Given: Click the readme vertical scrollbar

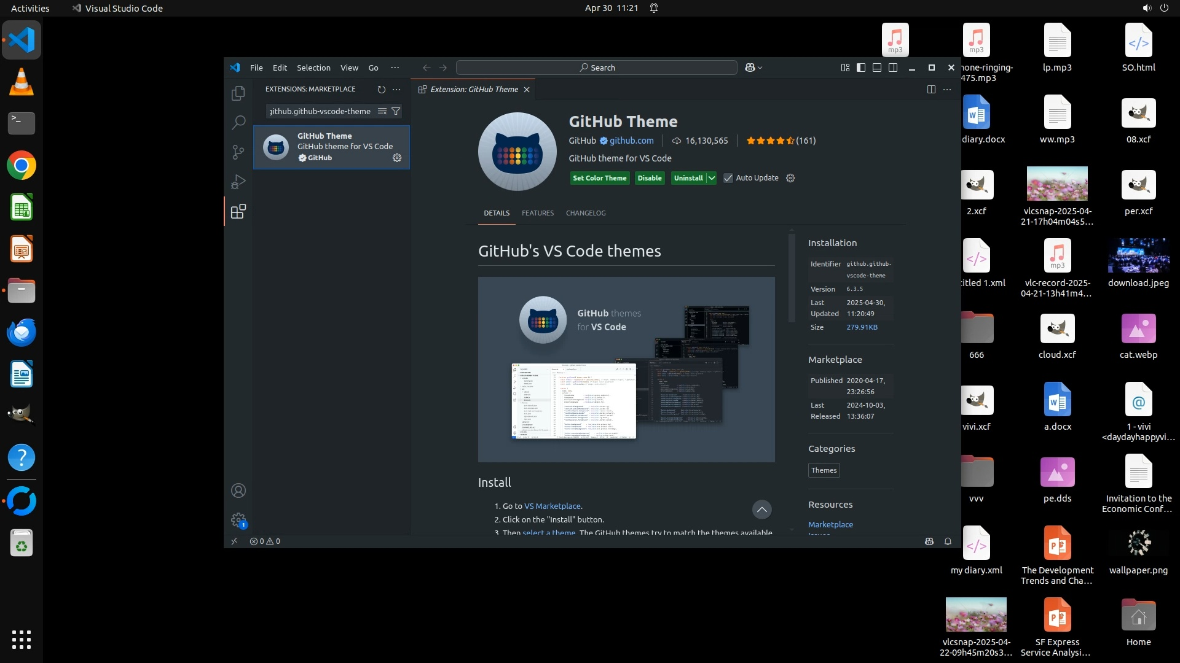Looking at the screenshot, I should (792, 276).
